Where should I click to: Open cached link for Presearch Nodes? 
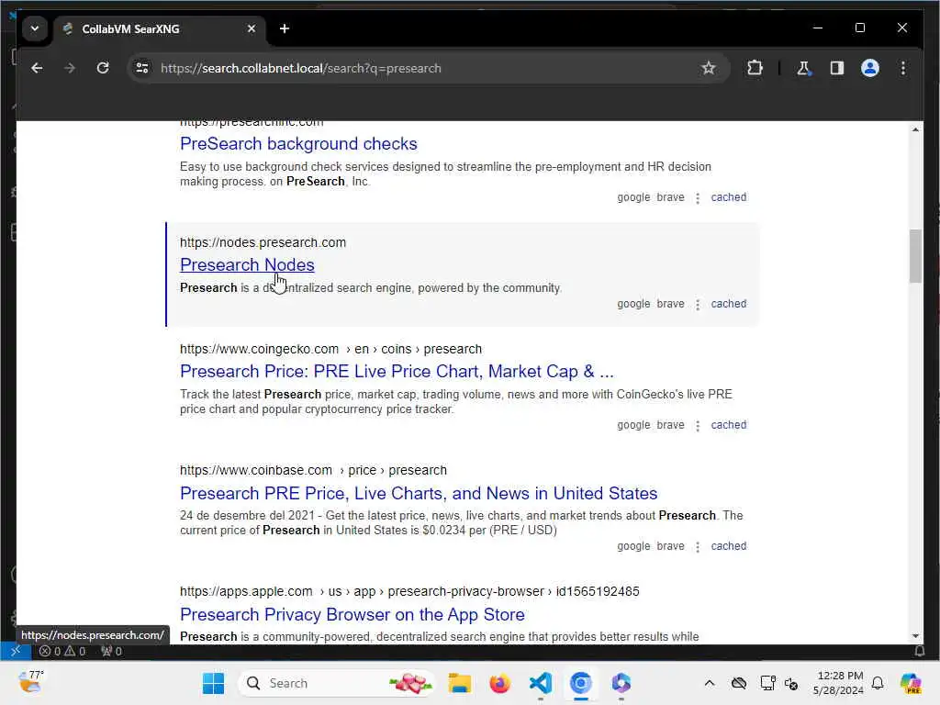click(728, 304)
